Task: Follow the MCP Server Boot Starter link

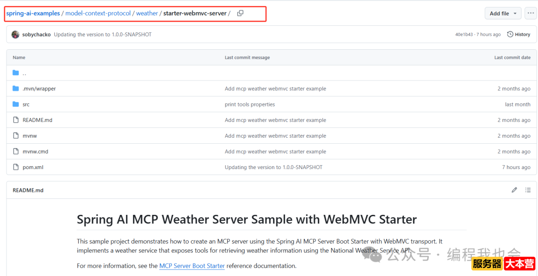Action: (192, 266)
